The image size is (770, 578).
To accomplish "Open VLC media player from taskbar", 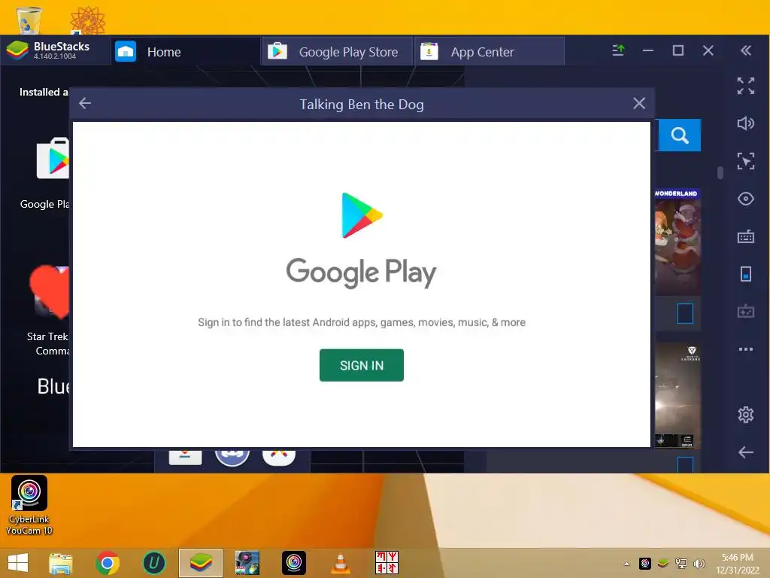I will tap(341, 563).
